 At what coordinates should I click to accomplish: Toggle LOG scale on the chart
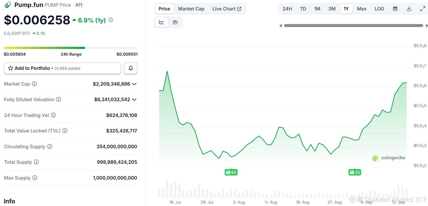click(x=379, y=9)
